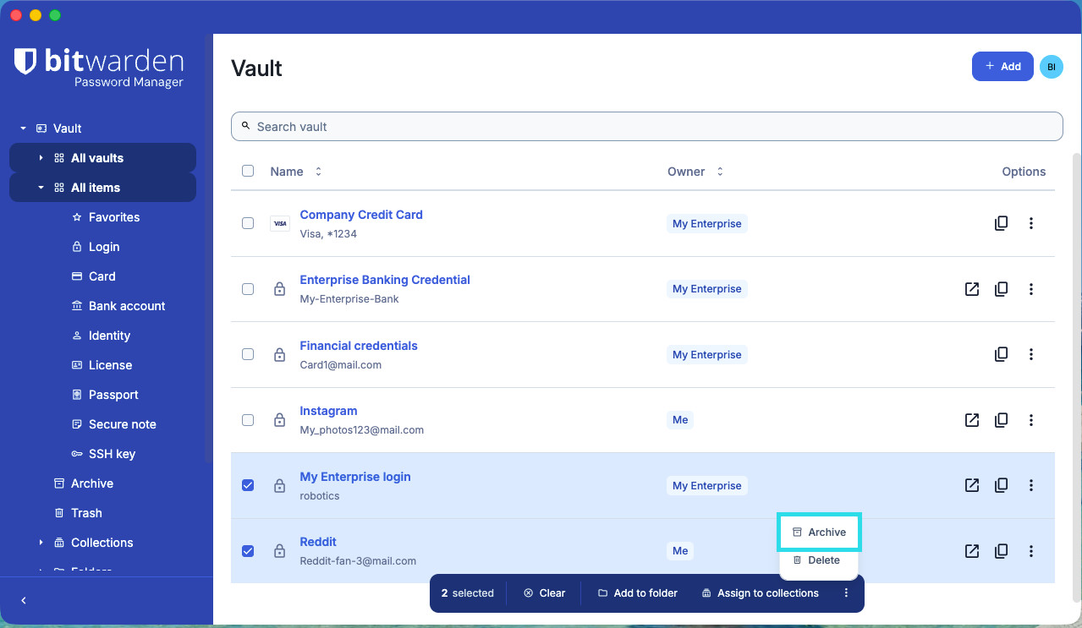The width and height of the screenshot is (1082, 628).
Task: Click Assign to collections in selection bar
Action: pos(760,593)
